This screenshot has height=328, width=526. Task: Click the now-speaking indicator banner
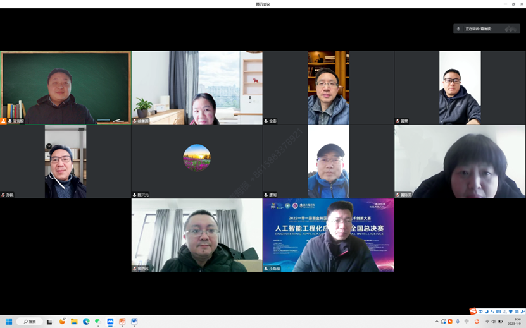tap(486, 29)
